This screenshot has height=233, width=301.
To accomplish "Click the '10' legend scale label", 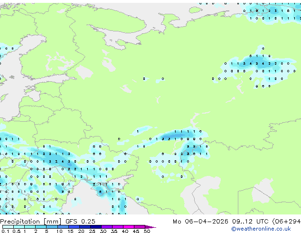I will (x=59, y=231).
